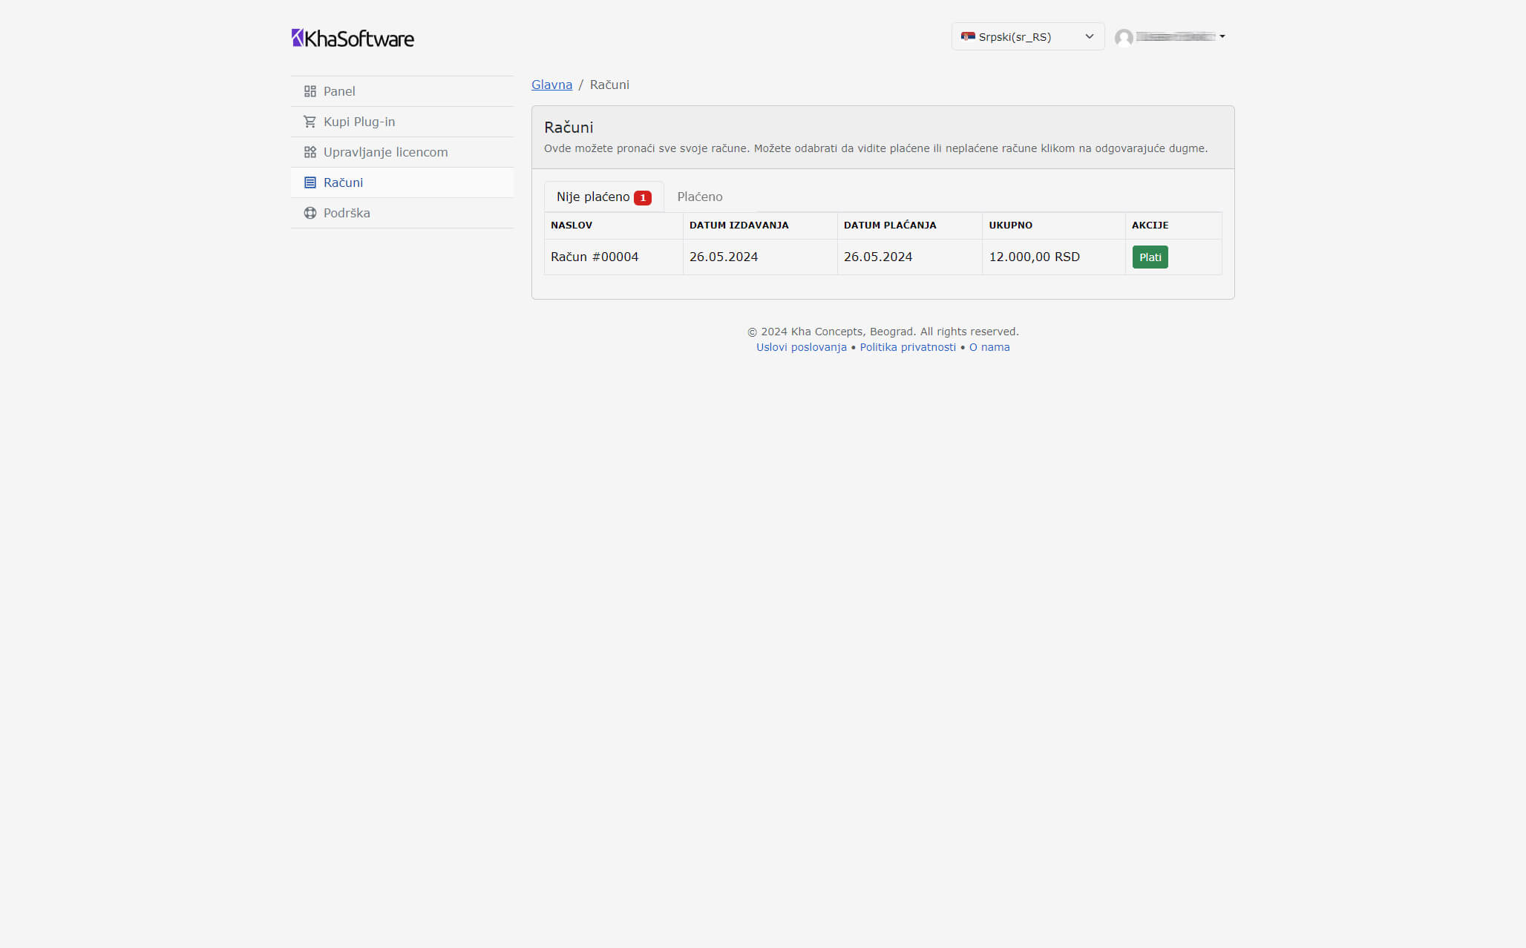The image size is (1526, 948).
Task: Click the Račun #00004 cell
Action: 614,257
